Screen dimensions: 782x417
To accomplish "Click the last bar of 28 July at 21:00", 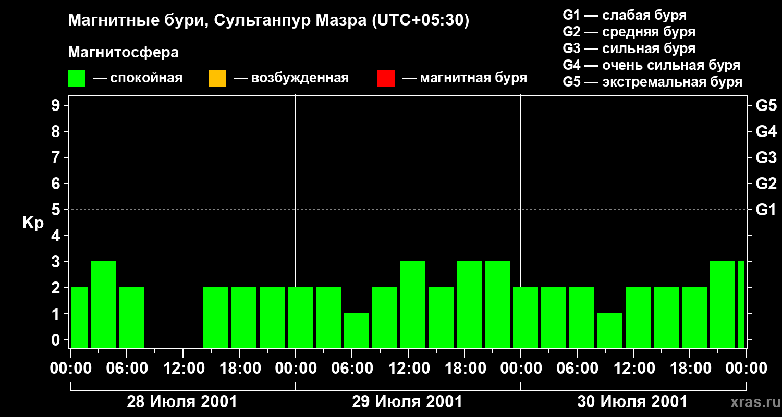I will click(272, 317).
